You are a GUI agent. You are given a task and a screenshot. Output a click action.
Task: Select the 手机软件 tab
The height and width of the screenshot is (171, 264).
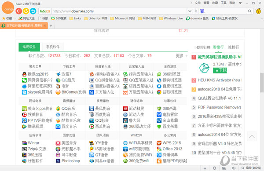(x=53, y=47)
